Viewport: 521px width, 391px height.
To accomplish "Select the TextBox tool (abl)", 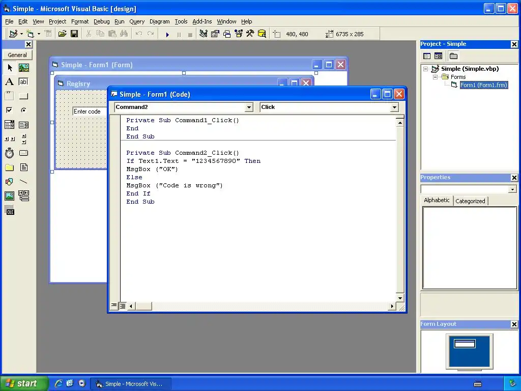I will tap(23, 82).
